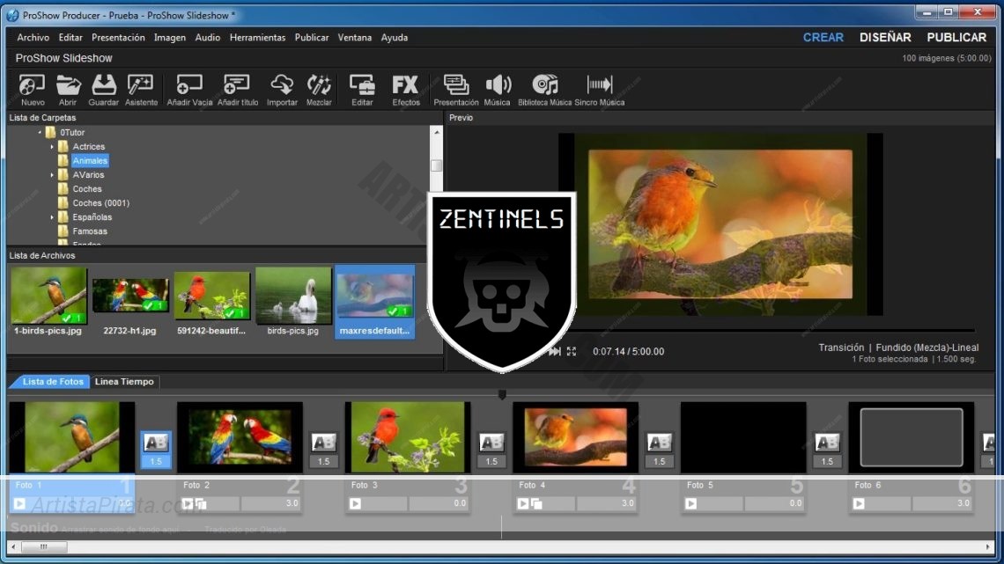The height and width of the screenshot is (564, 1004).
Task: Play slide Foto 3 from its play icon
Action: 355,504
